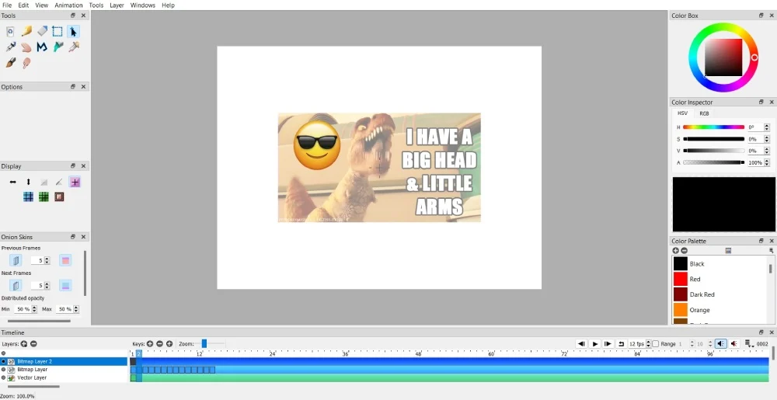Select the Hand pan tool

click(x=26, y=47)
